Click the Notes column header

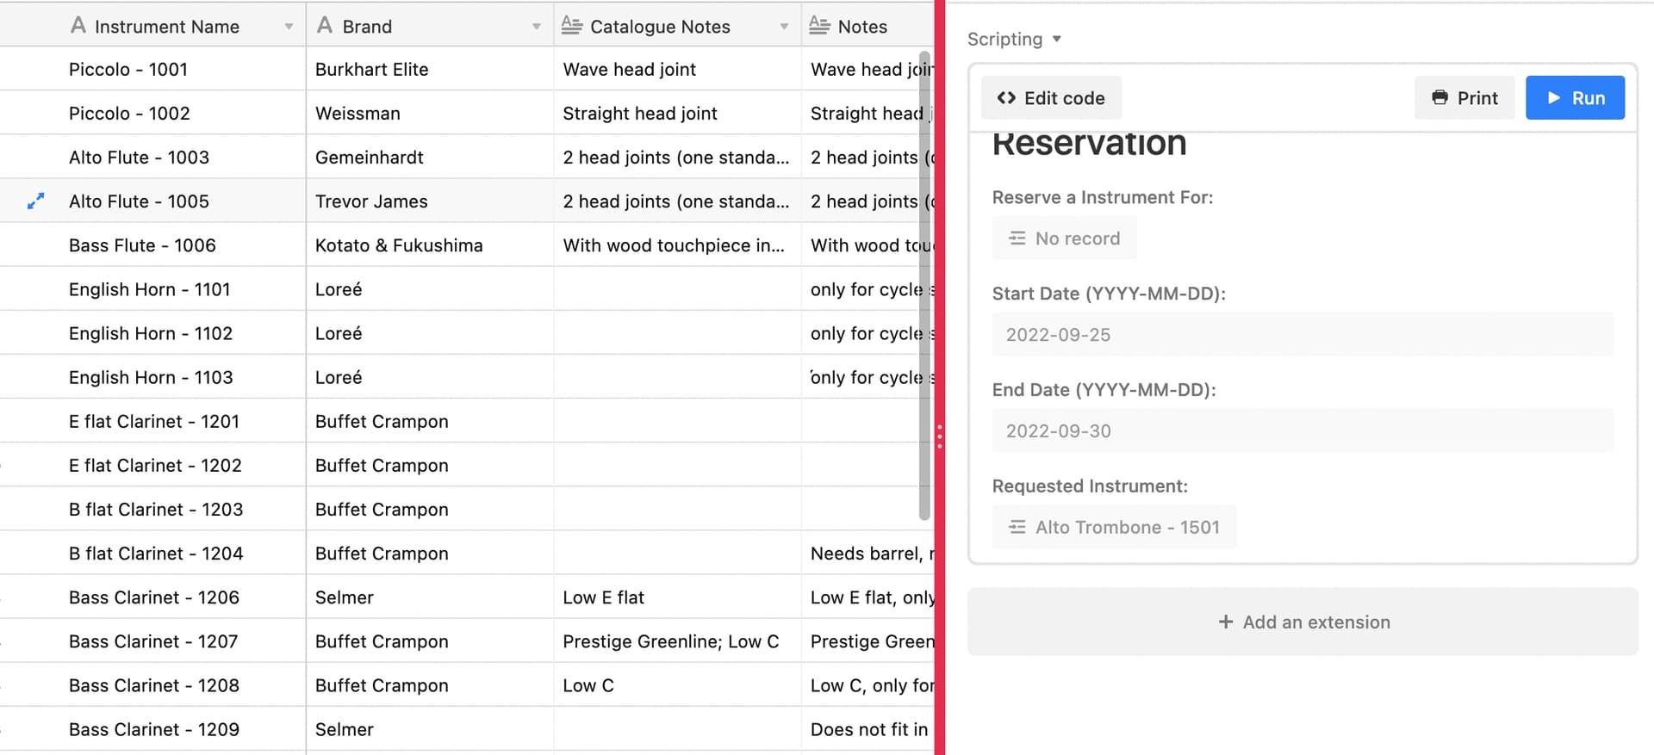click(x=868, y=26)
